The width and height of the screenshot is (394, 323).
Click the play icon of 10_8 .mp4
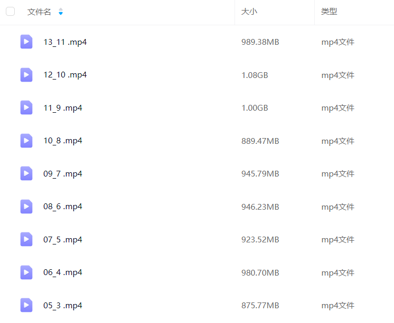(26, 141)
